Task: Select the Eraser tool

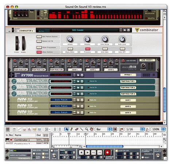Action: (x=77, y=129)
